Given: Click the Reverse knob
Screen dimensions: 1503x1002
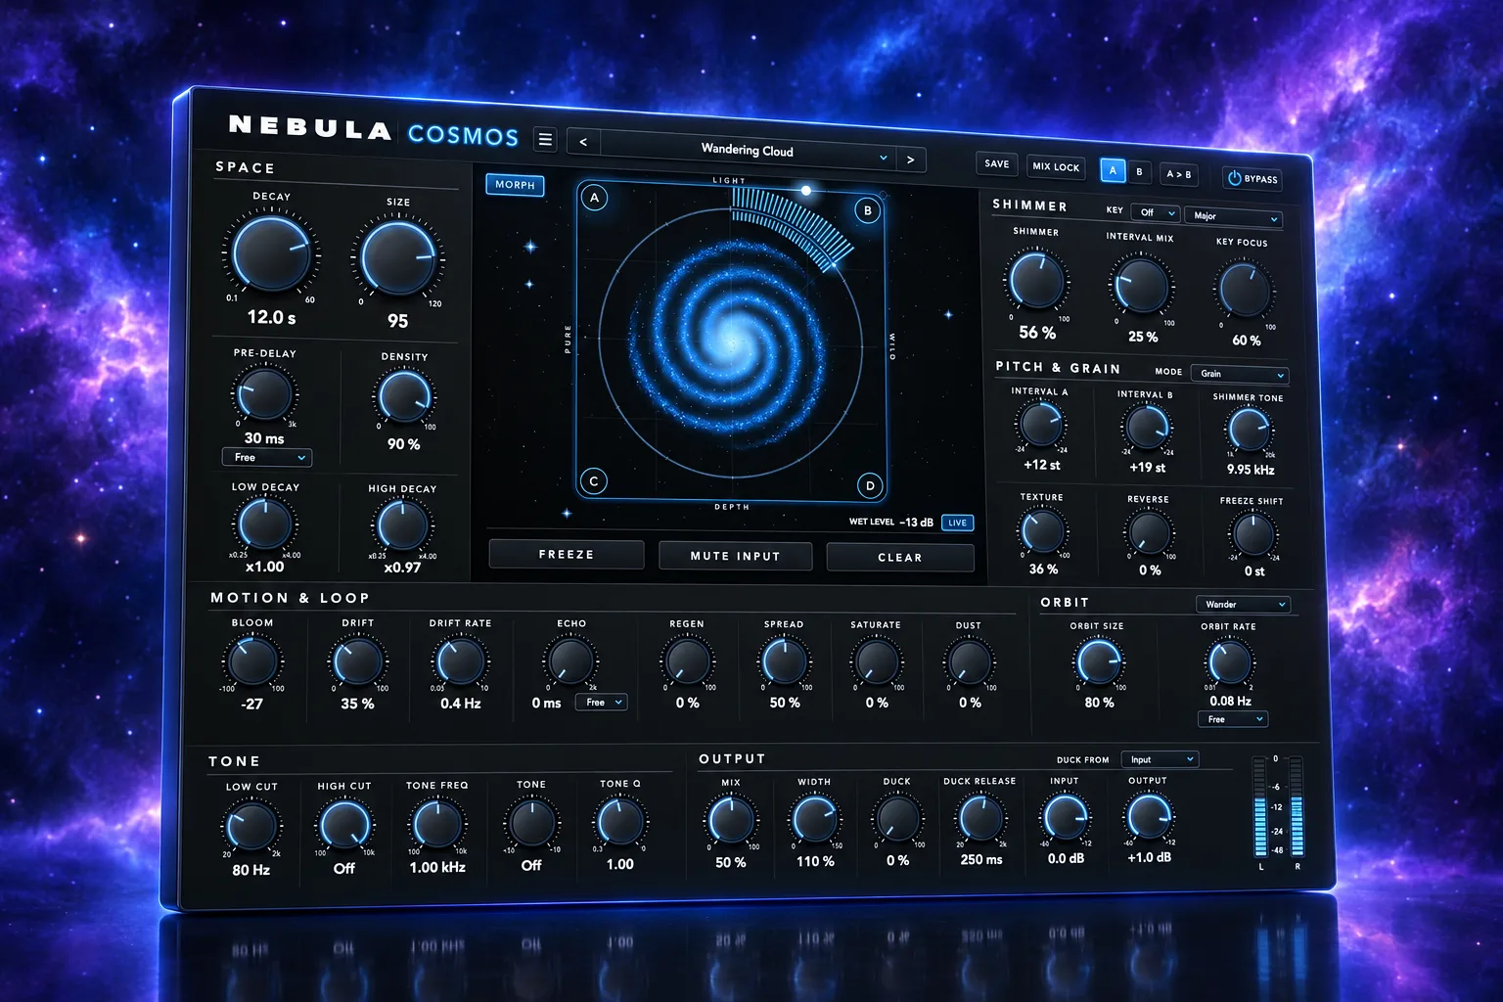Looking at the screenshot, I should (1149, 533).
